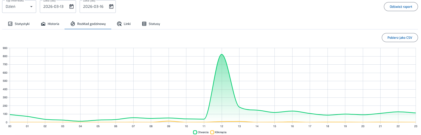
Task: Click the Statystyki bar chart icon
Action: pos(10,24)
